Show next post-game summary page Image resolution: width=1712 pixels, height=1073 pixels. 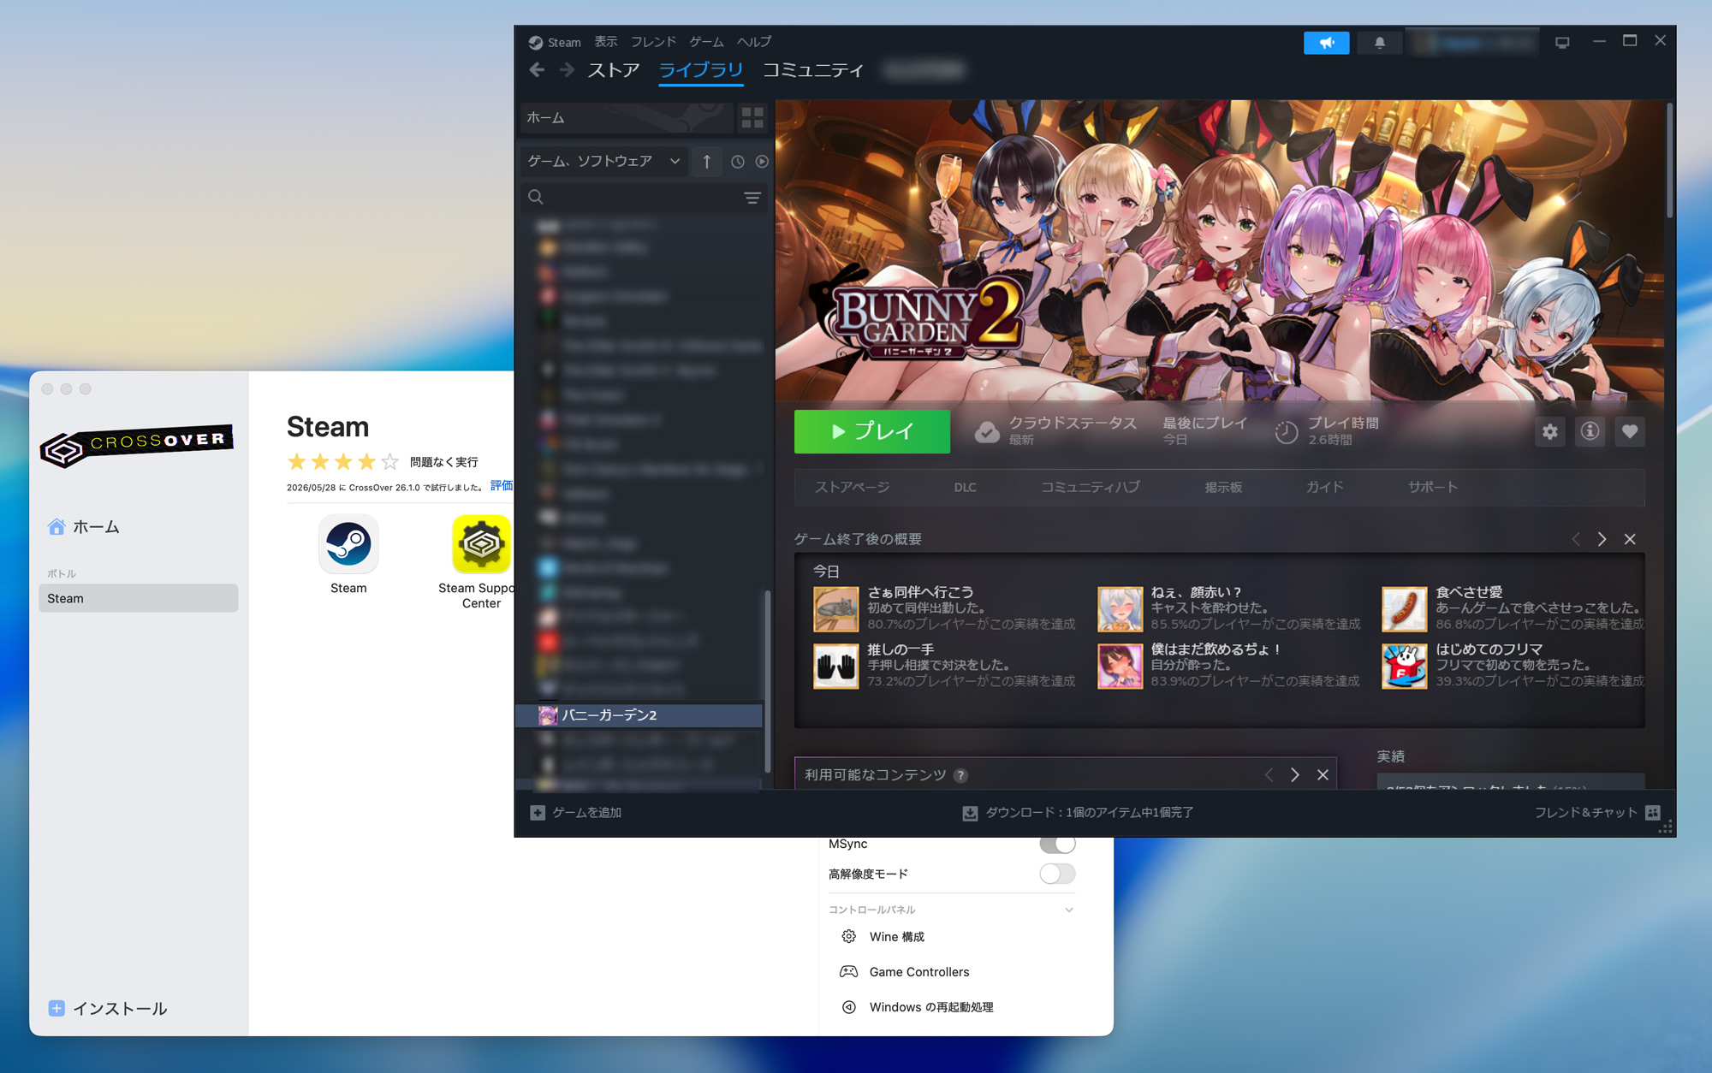pos(1602,539)
